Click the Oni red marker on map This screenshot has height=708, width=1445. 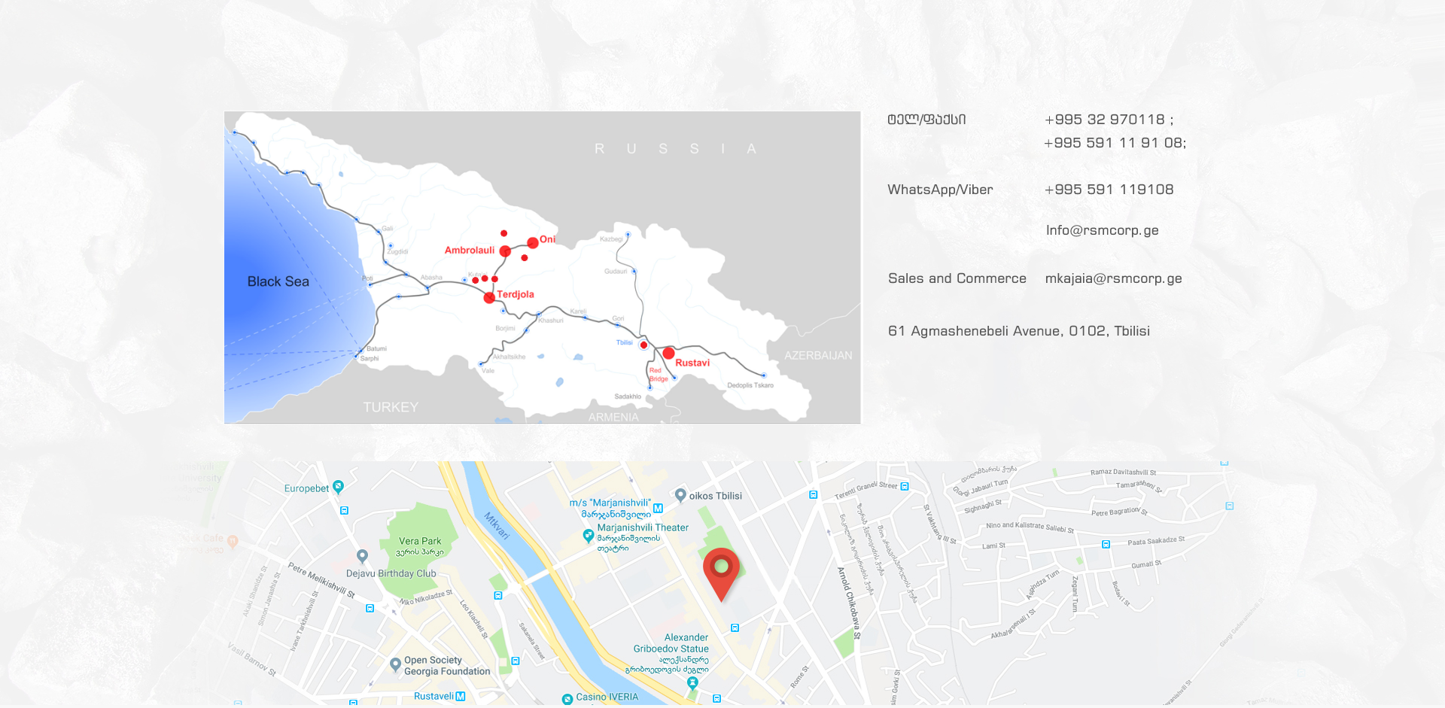533,242
